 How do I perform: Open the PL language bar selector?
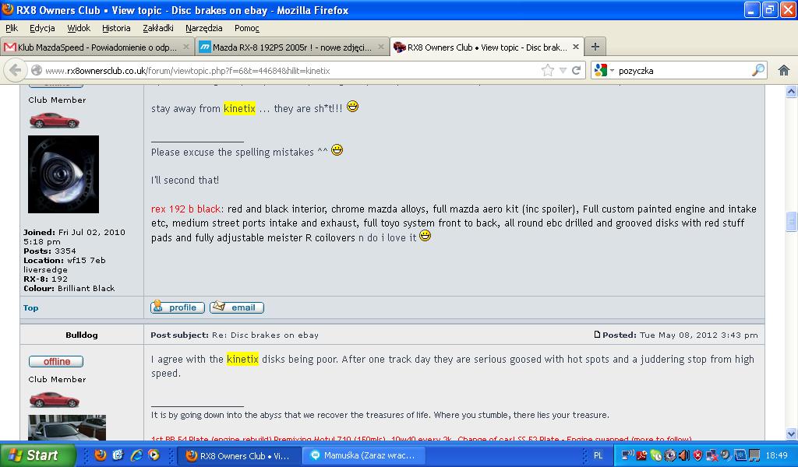(x=598, y=455)
